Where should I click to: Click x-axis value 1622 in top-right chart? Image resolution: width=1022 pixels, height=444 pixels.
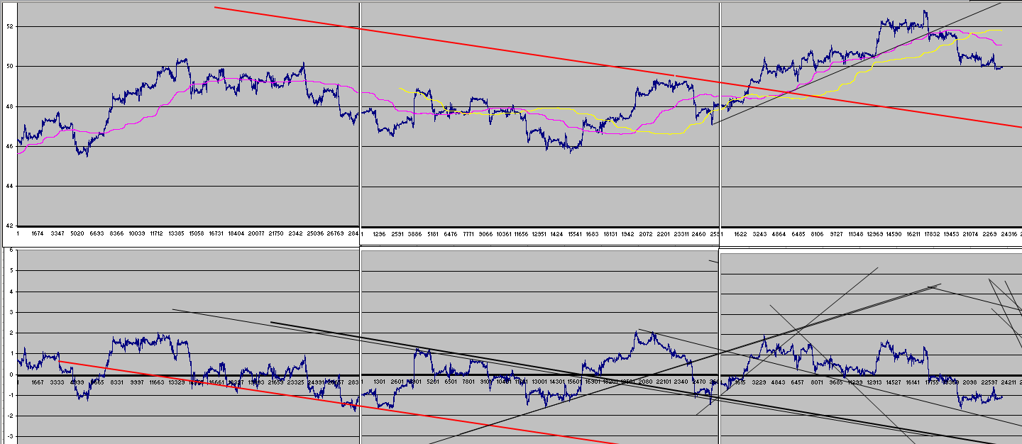pyautogui.click(x=742, y=233)
